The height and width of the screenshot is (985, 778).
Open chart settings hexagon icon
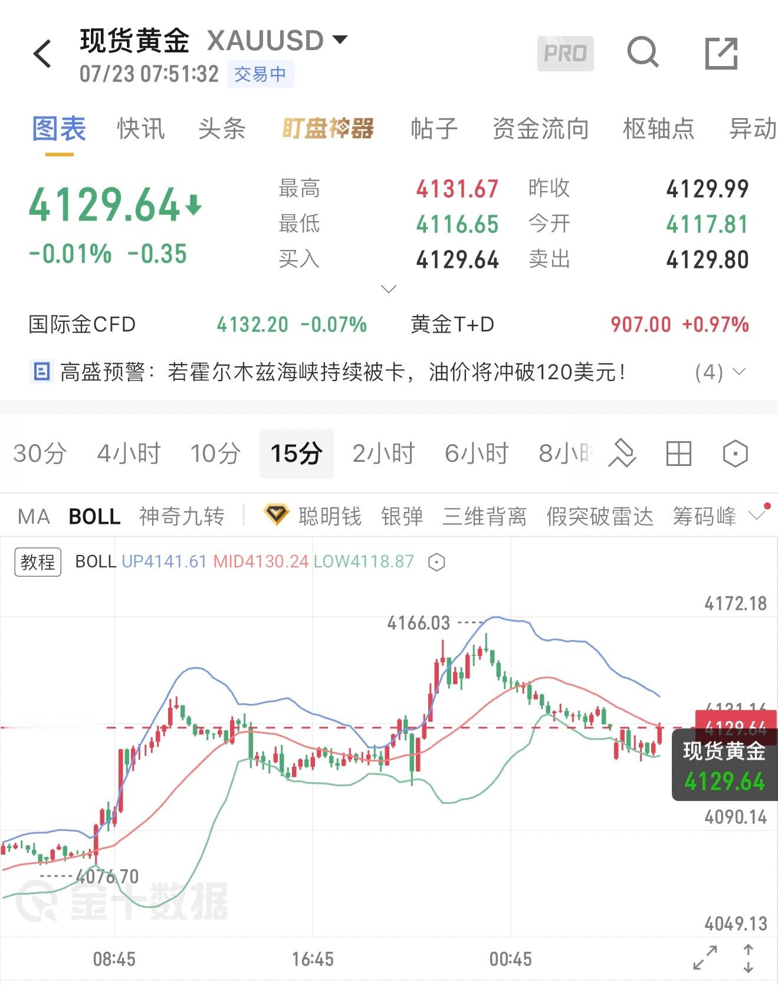[735, 454]
